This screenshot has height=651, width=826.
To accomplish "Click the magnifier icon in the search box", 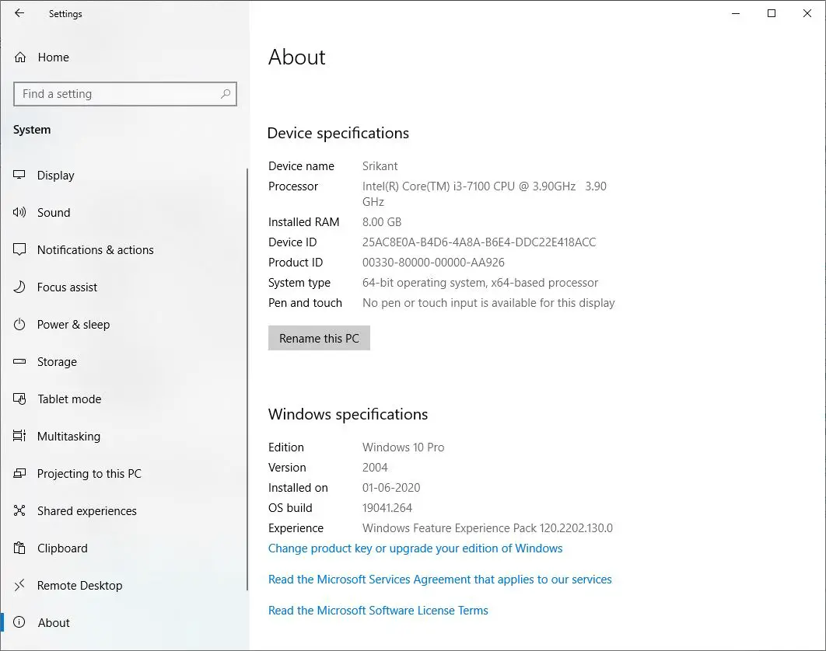I will pos(226,94).
